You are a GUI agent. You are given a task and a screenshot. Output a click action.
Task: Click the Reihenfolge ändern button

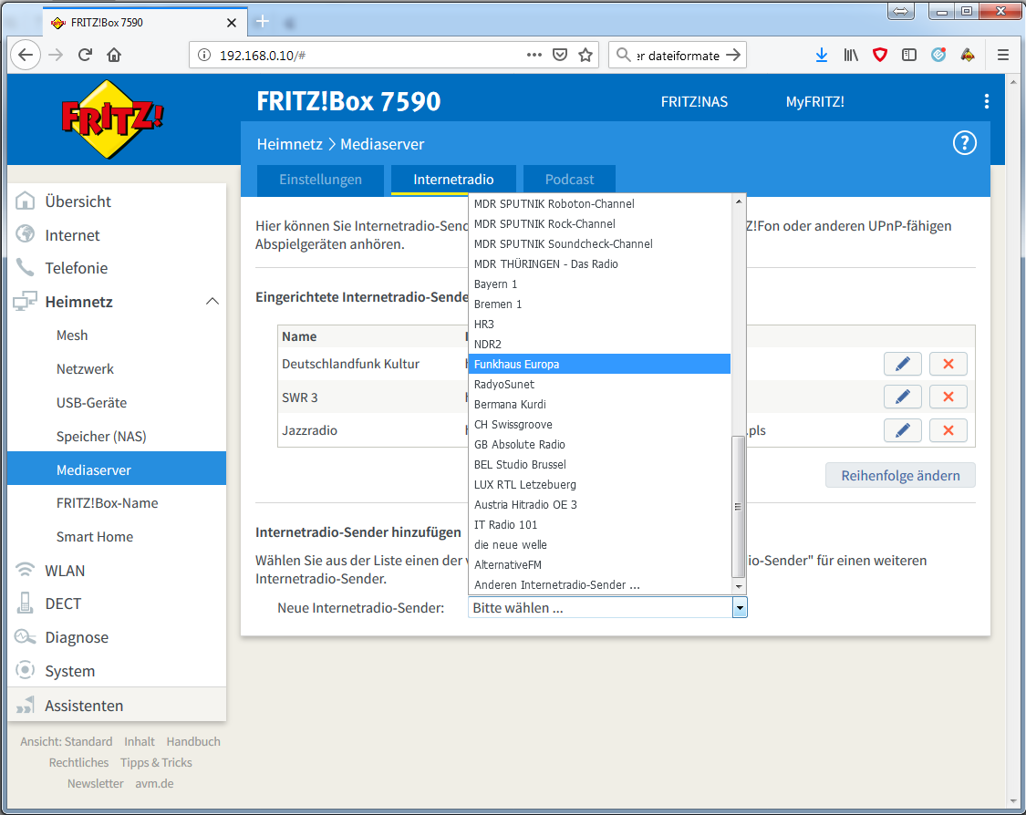[x=900, y=476]
